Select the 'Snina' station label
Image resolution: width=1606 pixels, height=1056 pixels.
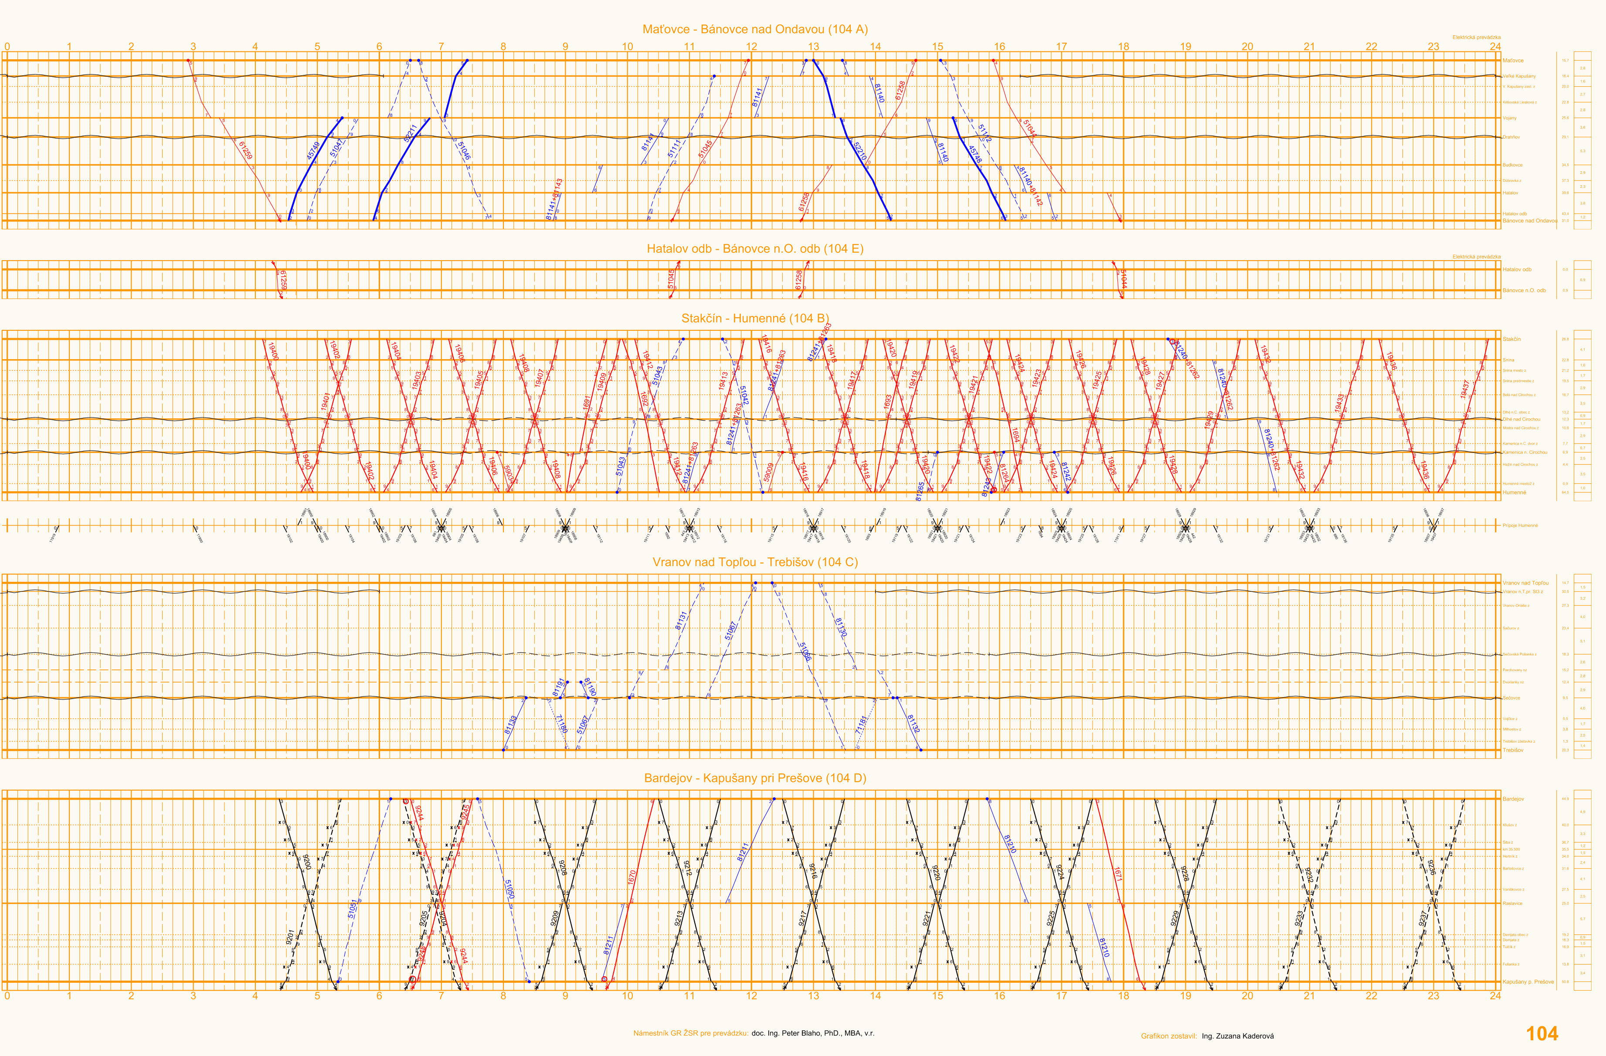click(x=1509, y=360)
